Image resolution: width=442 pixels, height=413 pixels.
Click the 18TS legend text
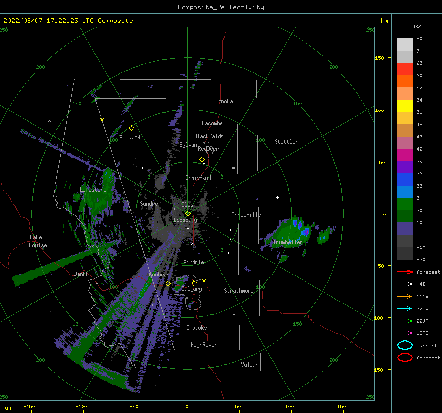click(422, 333)
